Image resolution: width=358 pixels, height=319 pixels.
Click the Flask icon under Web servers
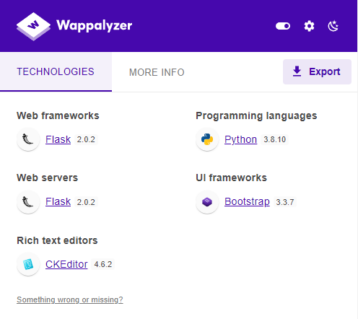pyautogui.click(x=28, y=202)
